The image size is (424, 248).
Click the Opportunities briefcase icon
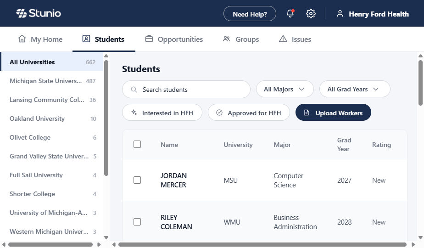[149, 39]
